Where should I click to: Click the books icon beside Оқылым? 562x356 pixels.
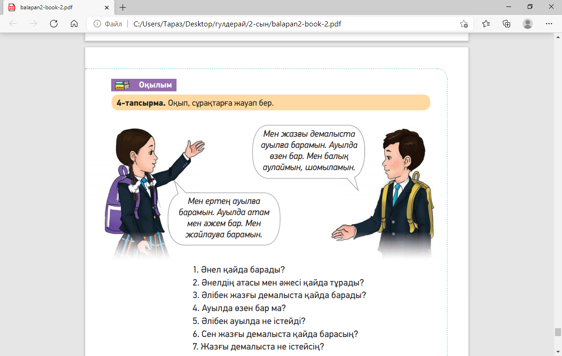pyautogui.click(x=122, y=85)
